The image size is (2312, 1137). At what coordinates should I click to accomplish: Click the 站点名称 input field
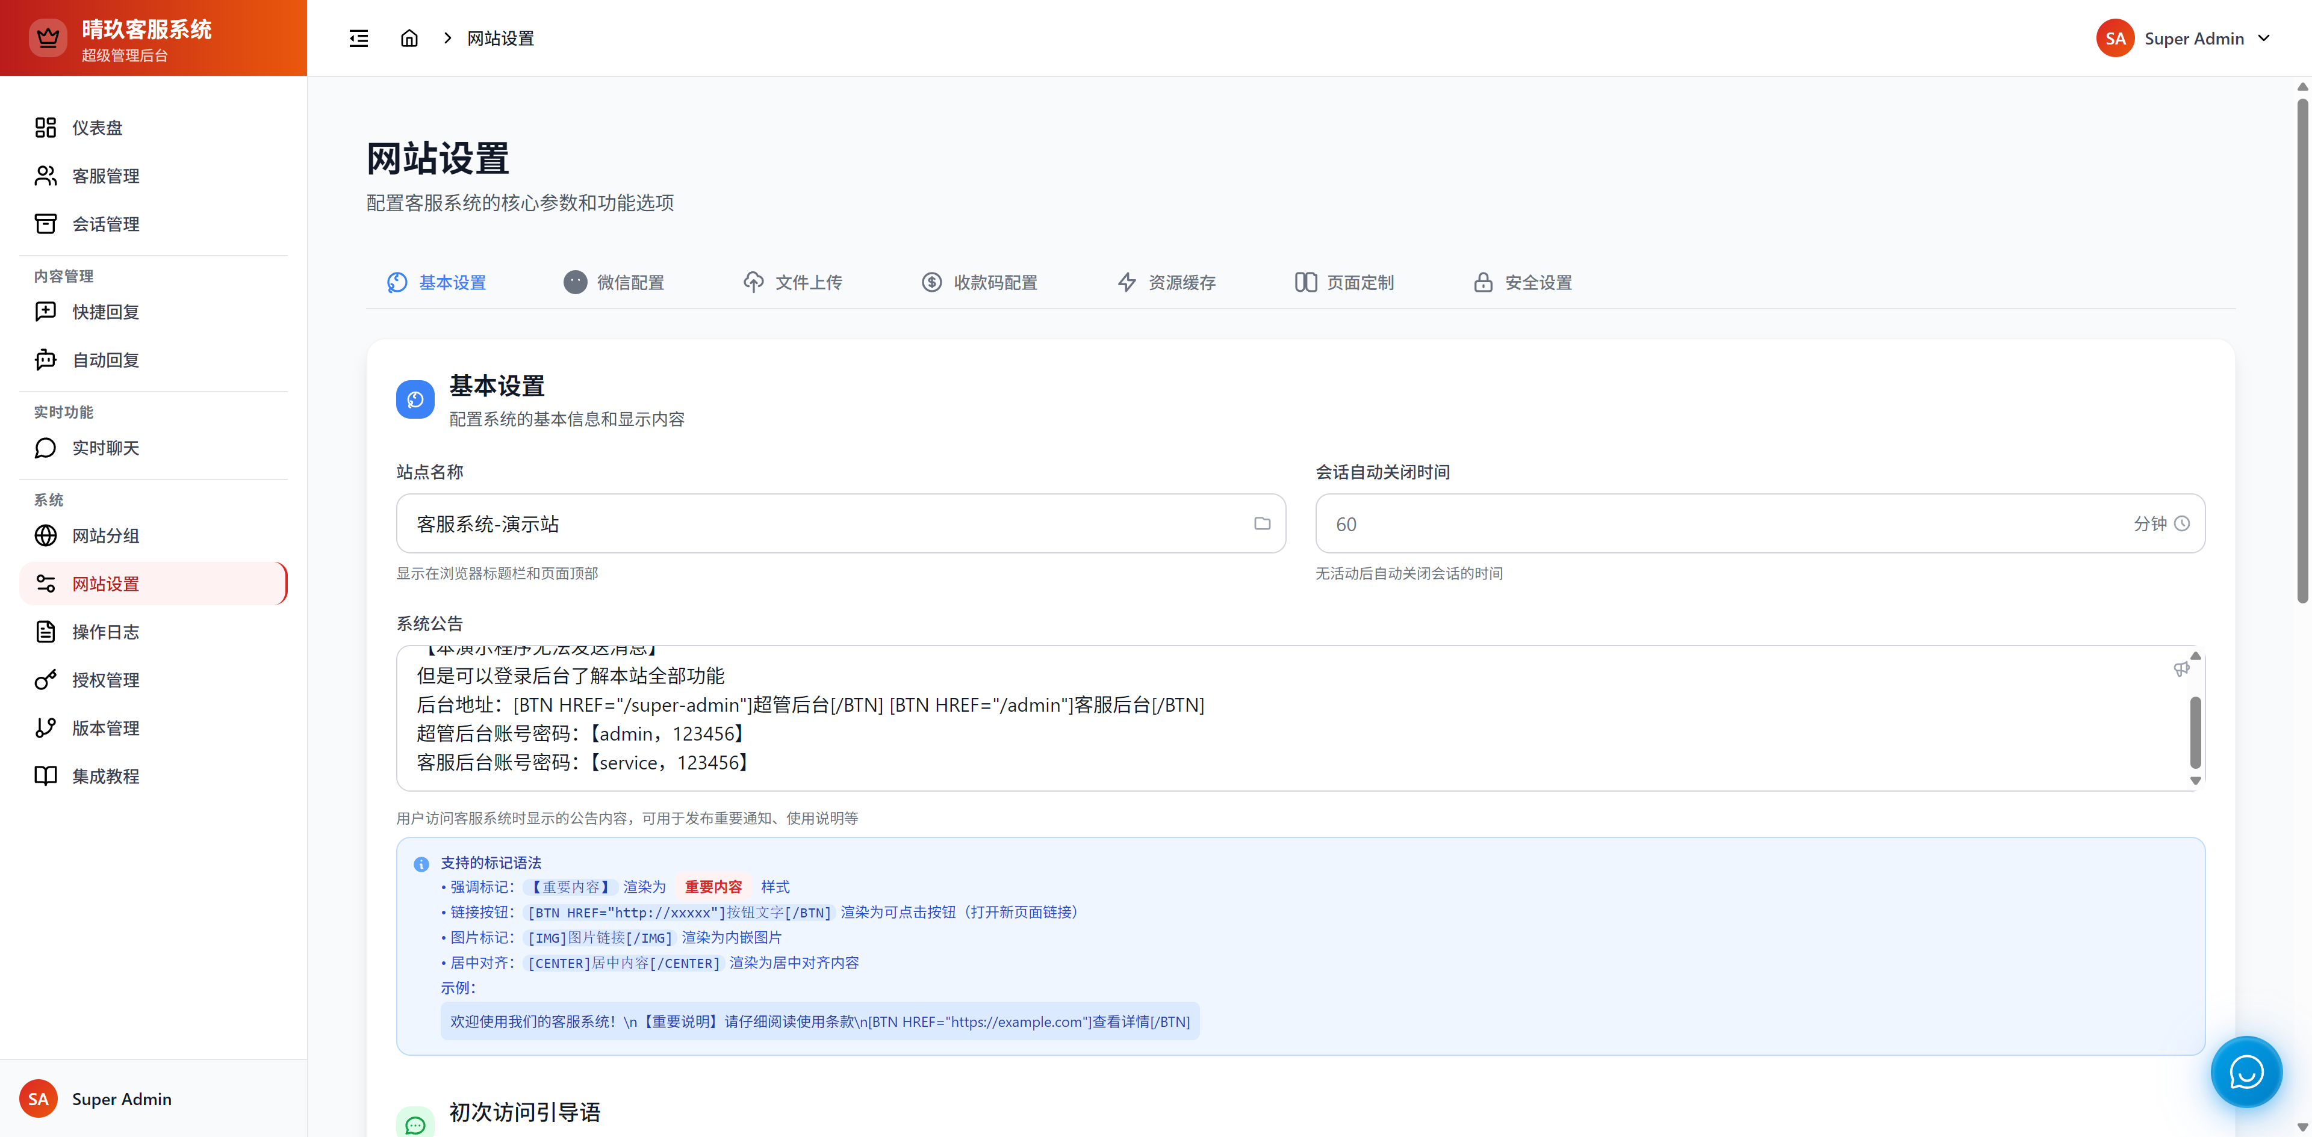point(825,523)
